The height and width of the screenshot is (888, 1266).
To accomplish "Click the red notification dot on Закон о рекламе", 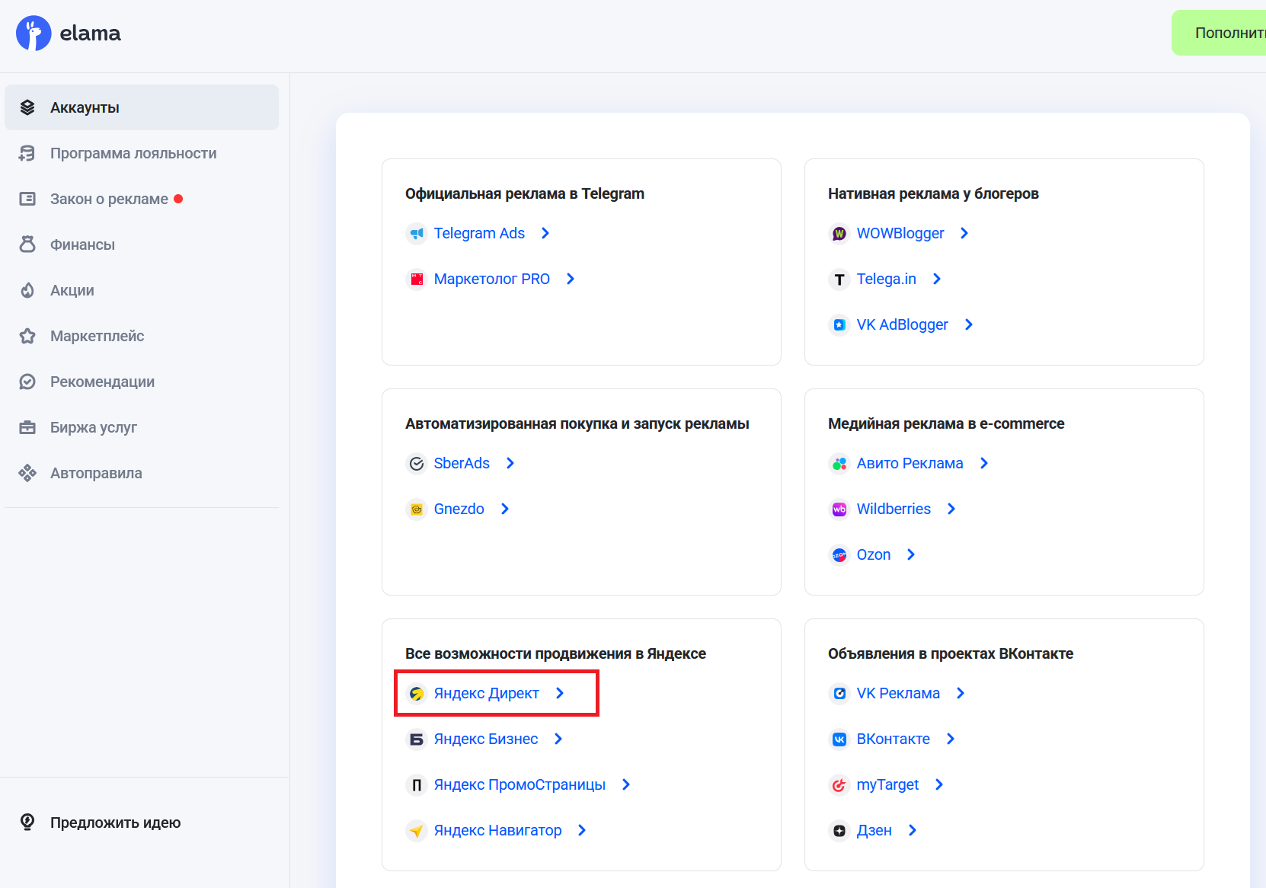I will pyautogui.click(x=178, y=198).
